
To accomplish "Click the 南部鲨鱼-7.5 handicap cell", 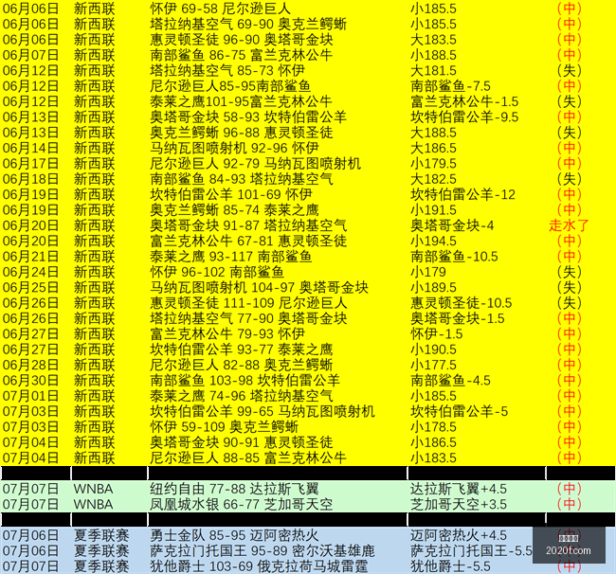I will (450, 86).
